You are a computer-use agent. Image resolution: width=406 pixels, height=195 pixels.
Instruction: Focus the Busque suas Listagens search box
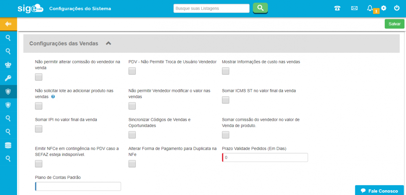point(211,8)
